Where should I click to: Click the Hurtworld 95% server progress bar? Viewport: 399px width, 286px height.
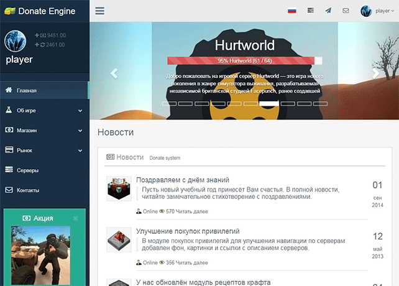245,61
